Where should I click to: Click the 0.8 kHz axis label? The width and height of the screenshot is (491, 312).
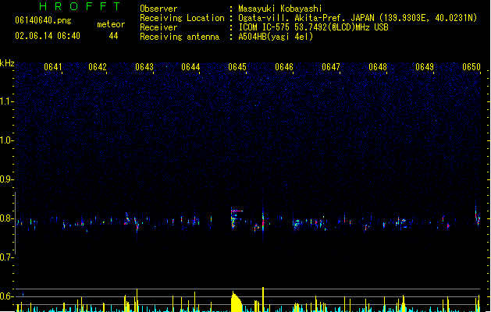6,218
